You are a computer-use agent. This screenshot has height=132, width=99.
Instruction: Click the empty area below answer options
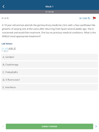49,106
